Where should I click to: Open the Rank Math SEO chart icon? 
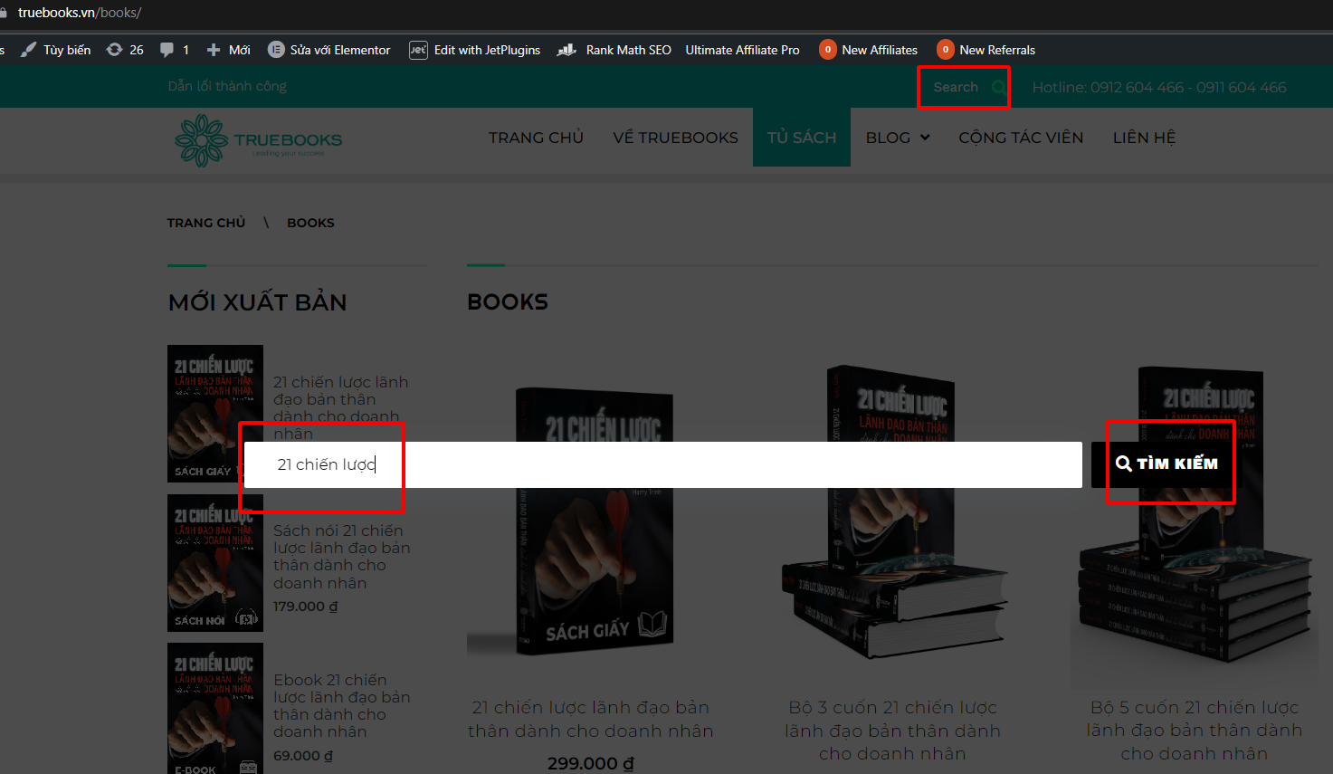pos(567,50)
